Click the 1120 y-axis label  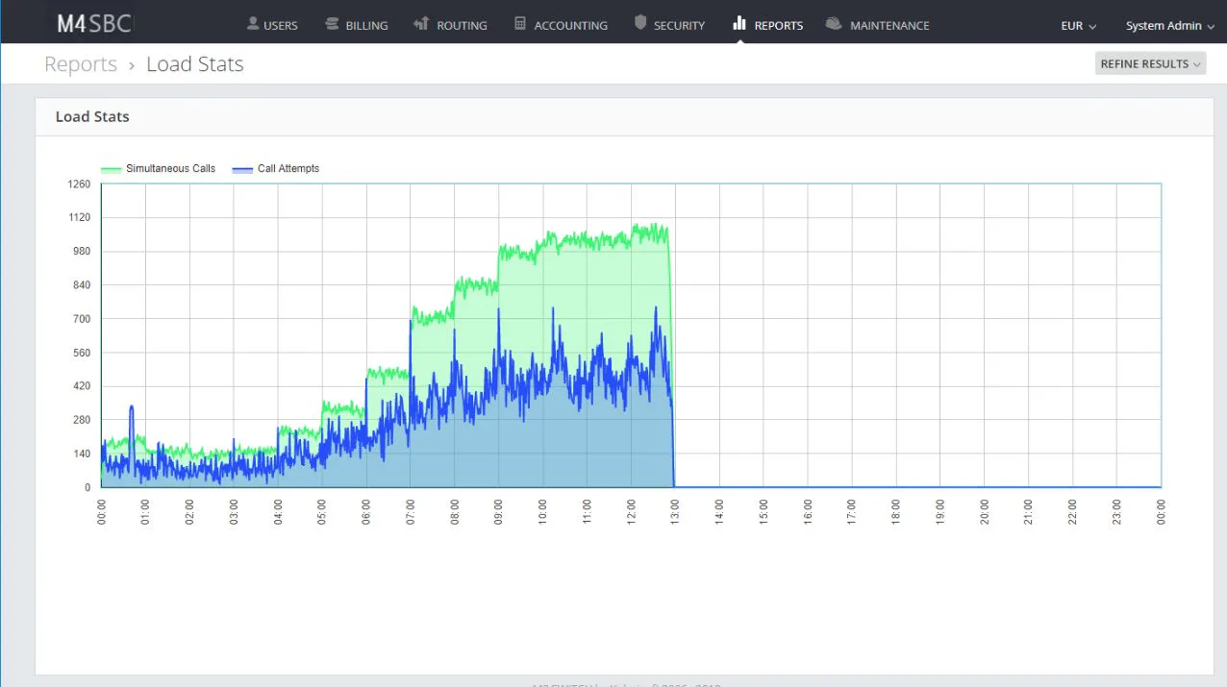(x=79, y=217)
